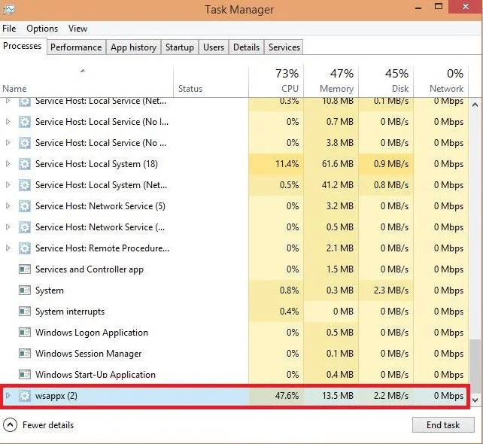The image size is (483, 444).
Task: Click the System interrupts icon
Action: click(x=25, y=312)
